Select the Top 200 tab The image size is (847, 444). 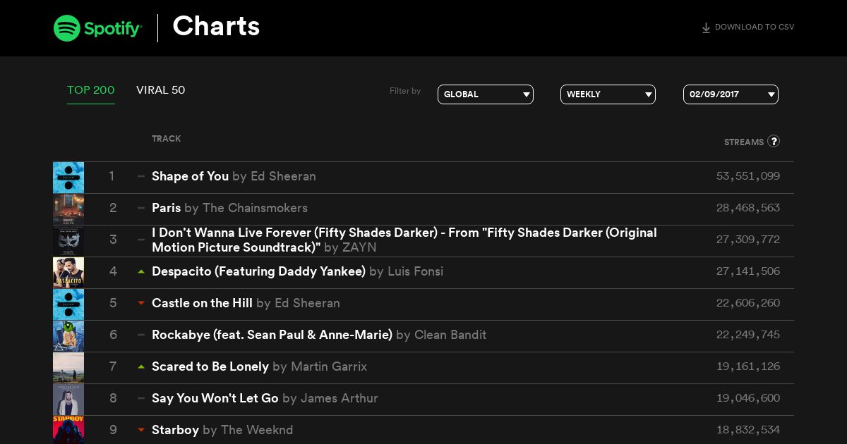click(x=91, y=90)
